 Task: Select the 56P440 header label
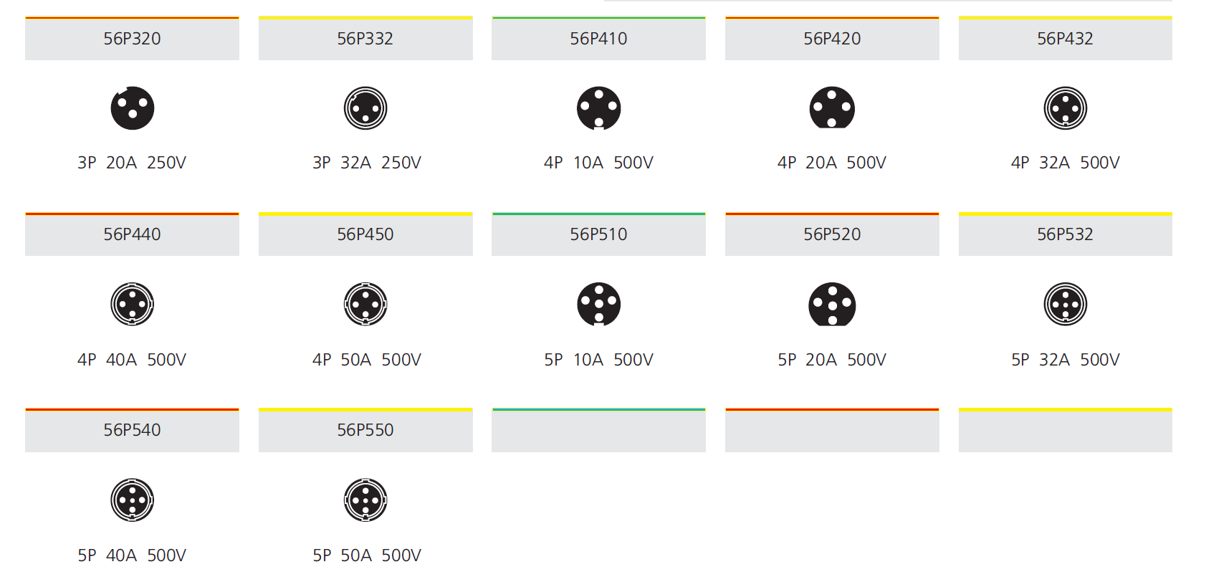pyautogui.click(x=132, y=234)
